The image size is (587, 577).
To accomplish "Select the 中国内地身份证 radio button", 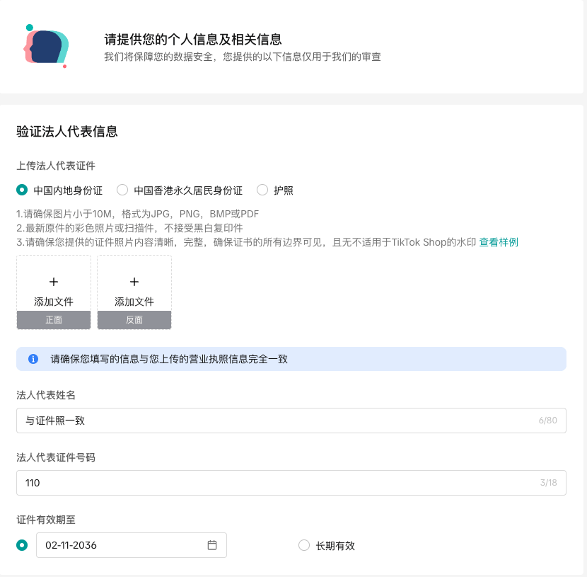I will (x=22, y=190).
